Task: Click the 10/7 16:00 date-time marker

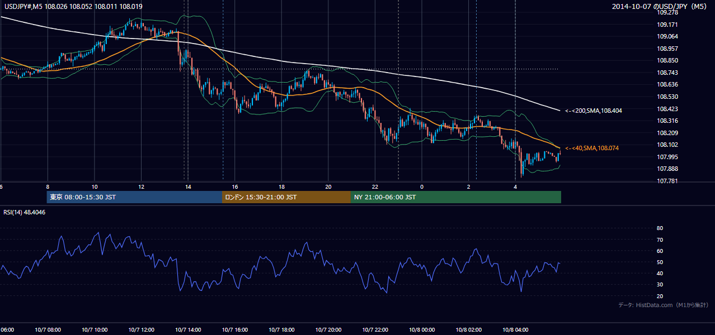Action: [235, 330]
